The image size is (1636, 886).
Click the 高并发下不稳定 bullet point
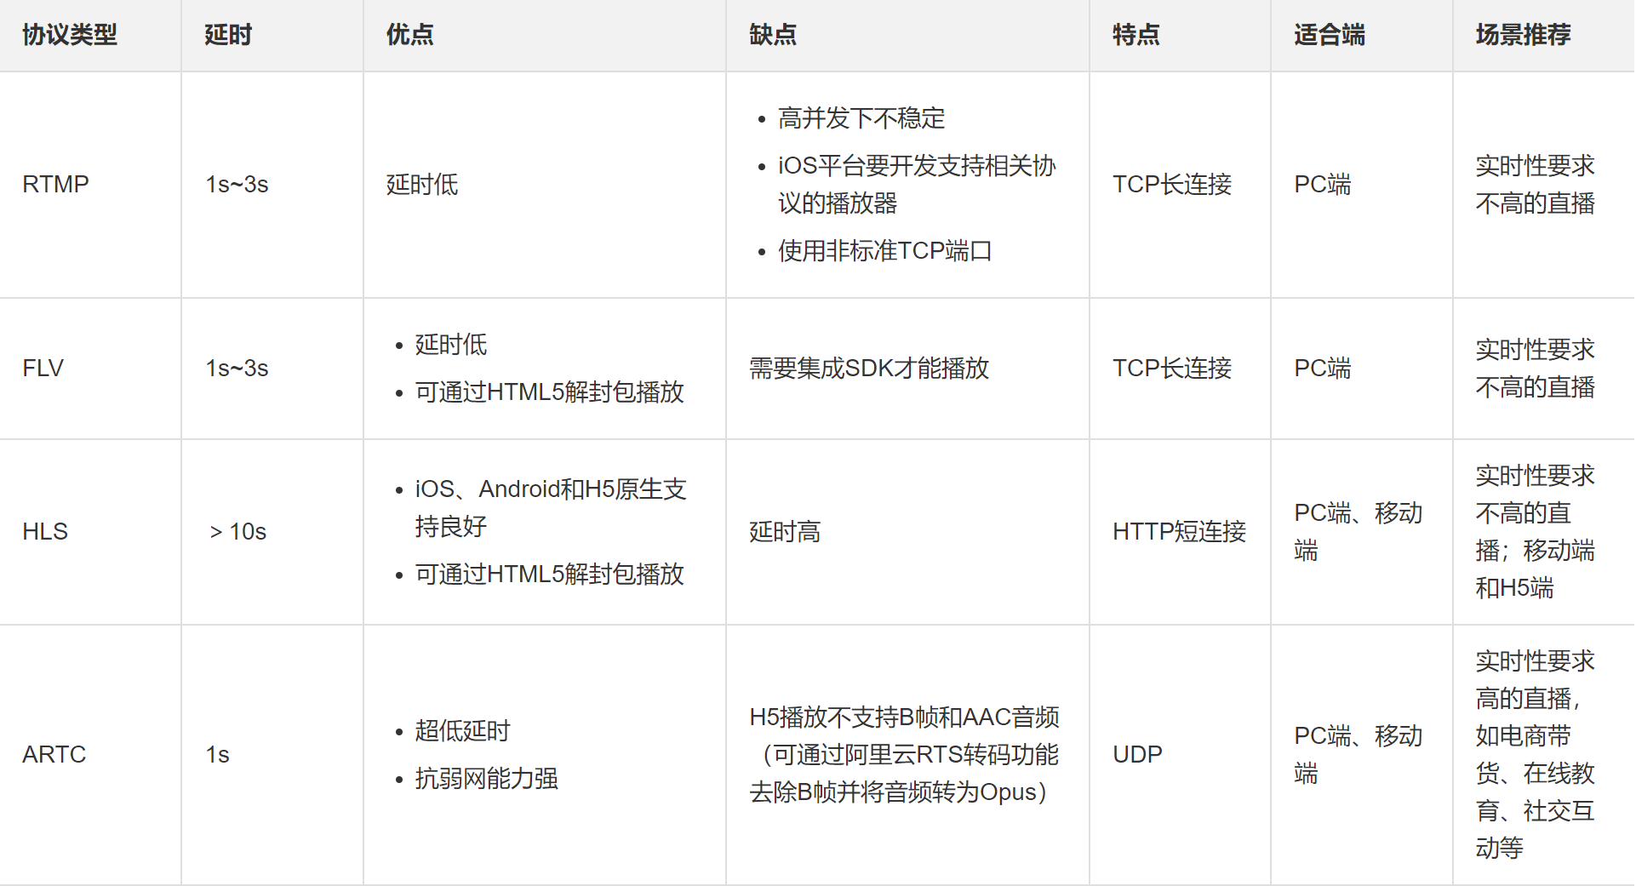861,118
